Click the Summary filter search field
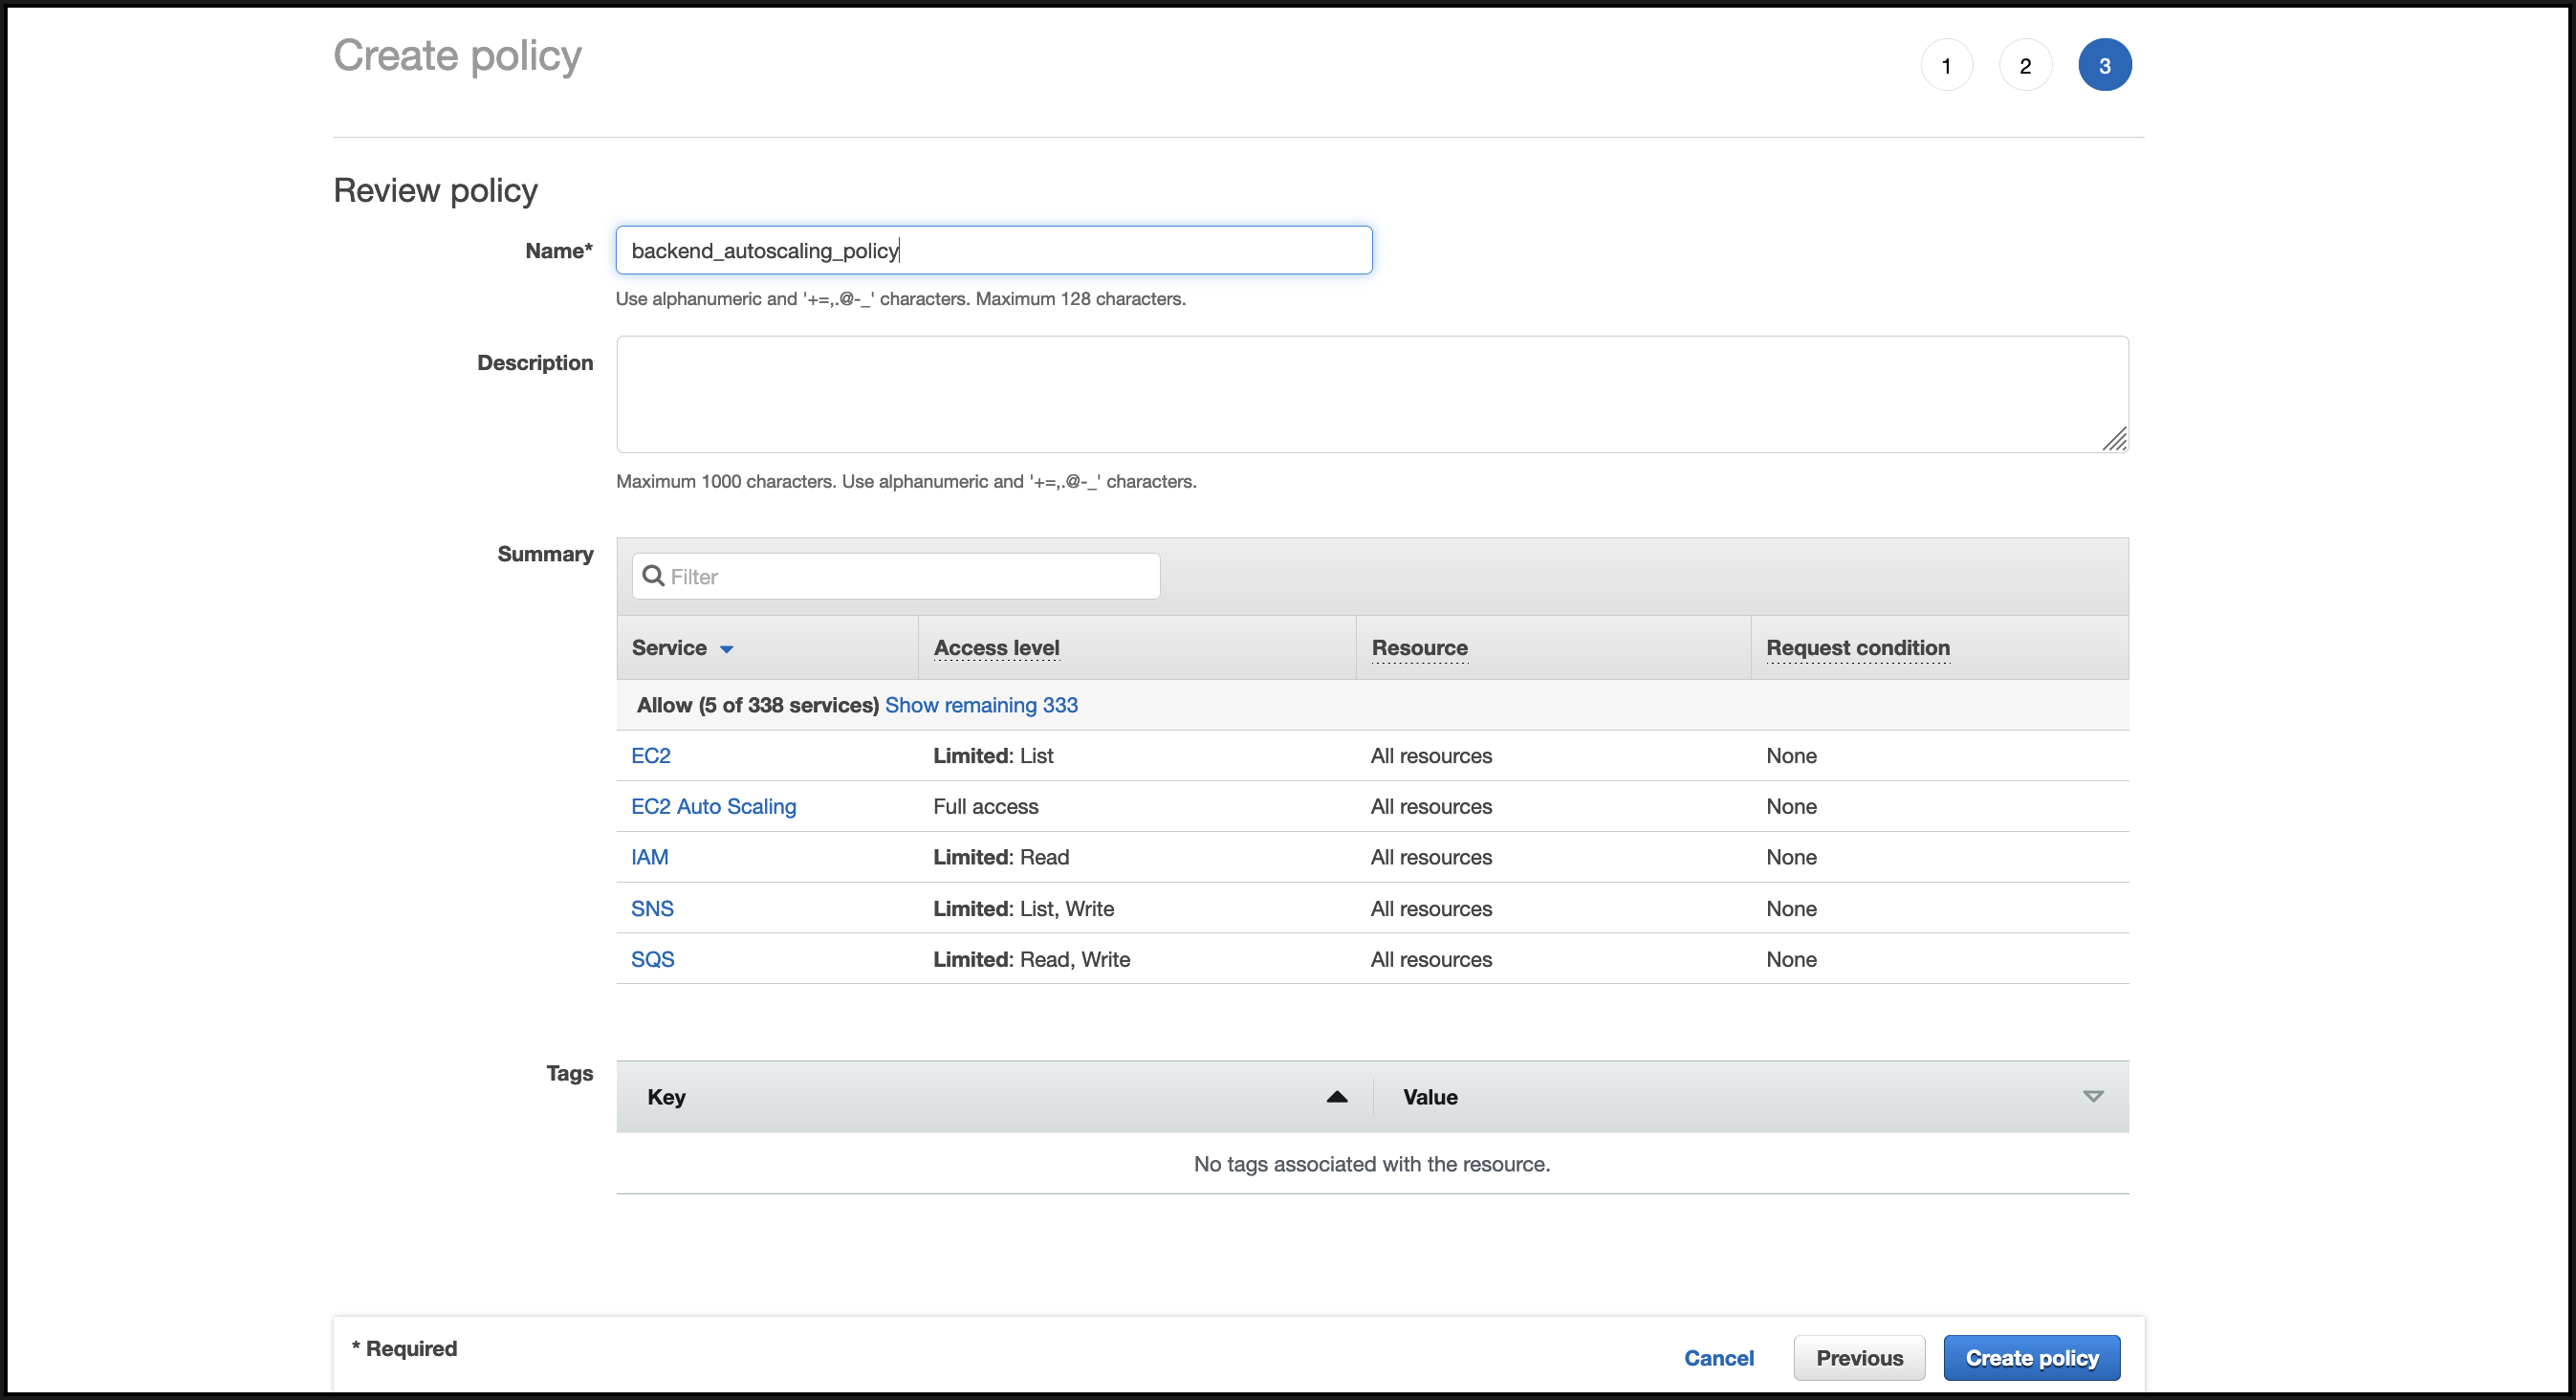Screen dimensions: 2576x1400 [x=894, y=576]
